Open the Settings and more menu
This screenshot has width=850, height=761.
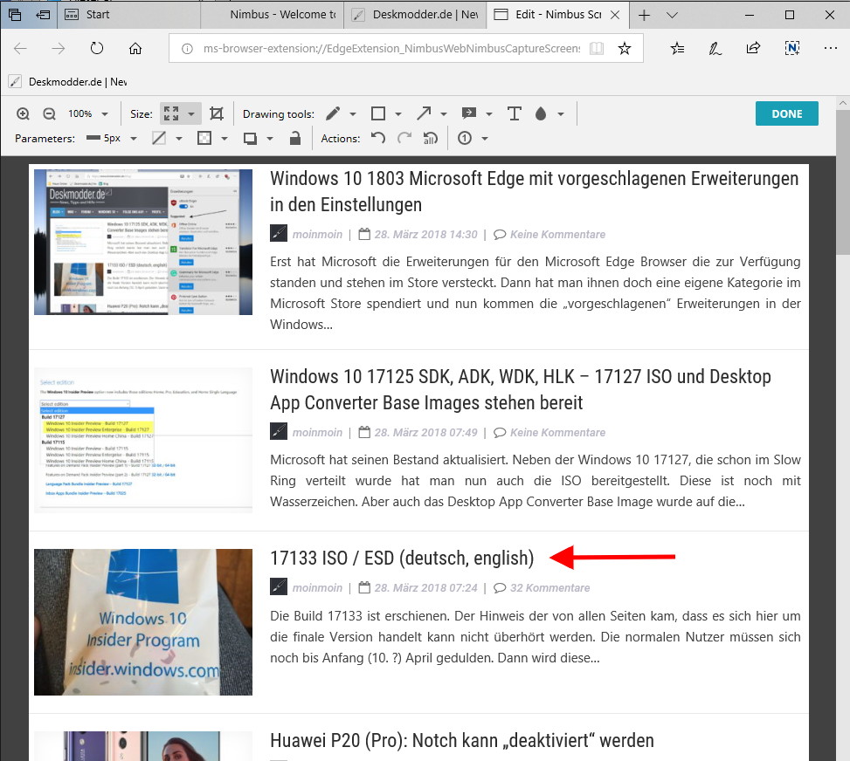(830, 49)
